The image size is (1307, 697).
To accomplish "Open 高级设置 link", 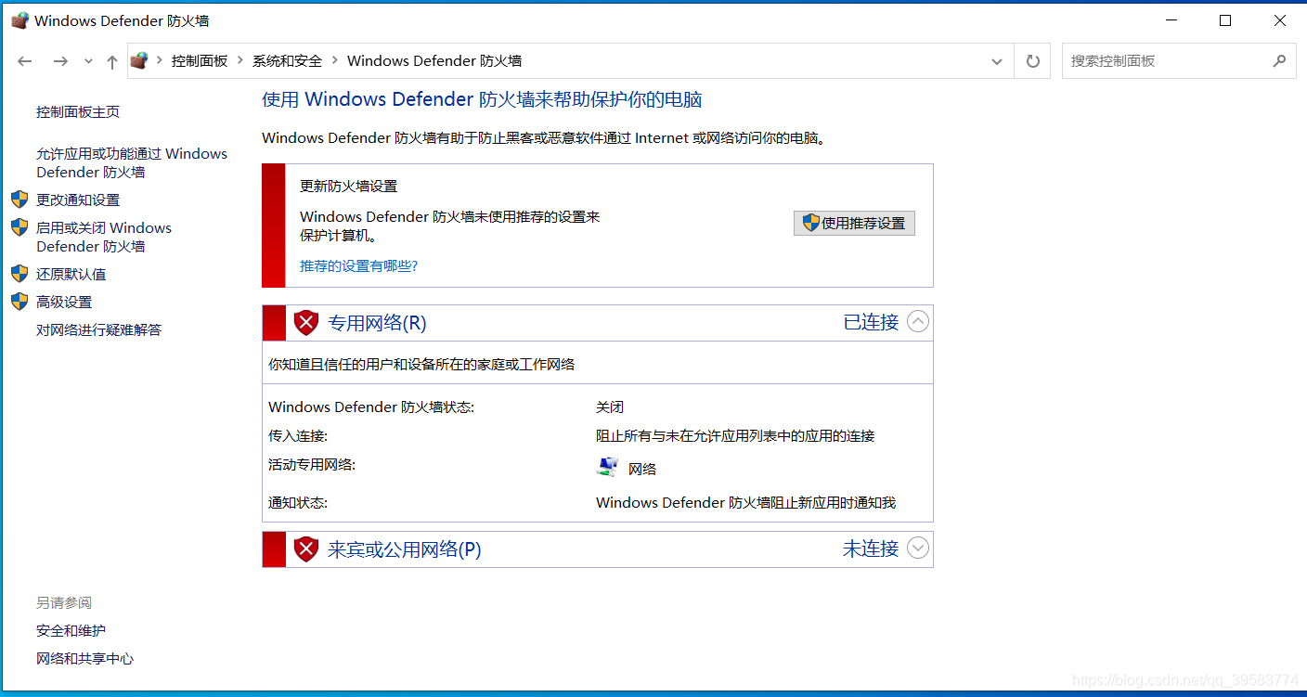I will (x=64, y=303).
